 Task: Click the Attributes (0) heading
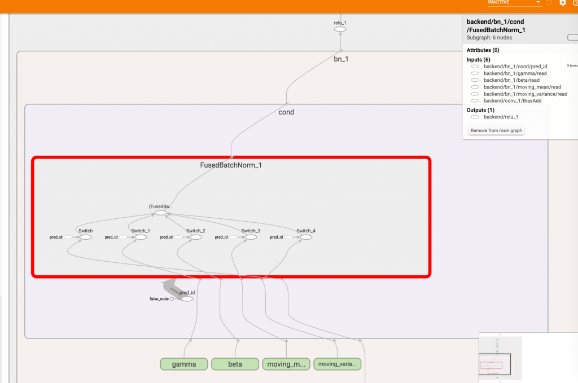tap(483, 50)
